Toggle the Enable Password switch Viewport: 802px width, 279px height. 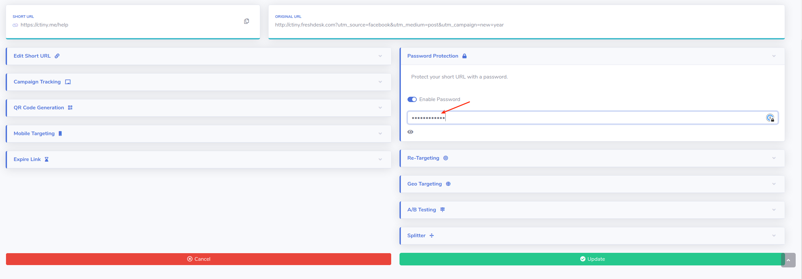pyautogui.click(x=412, y=99)
